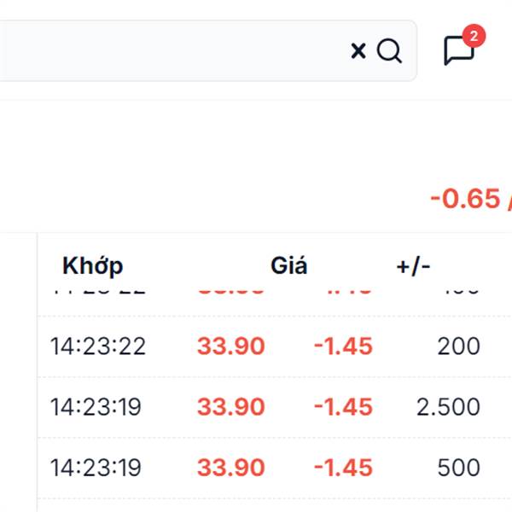
Task: Click the -1.45 change in the 500 row
Action: pyautogui.click(x=343, y=468)
